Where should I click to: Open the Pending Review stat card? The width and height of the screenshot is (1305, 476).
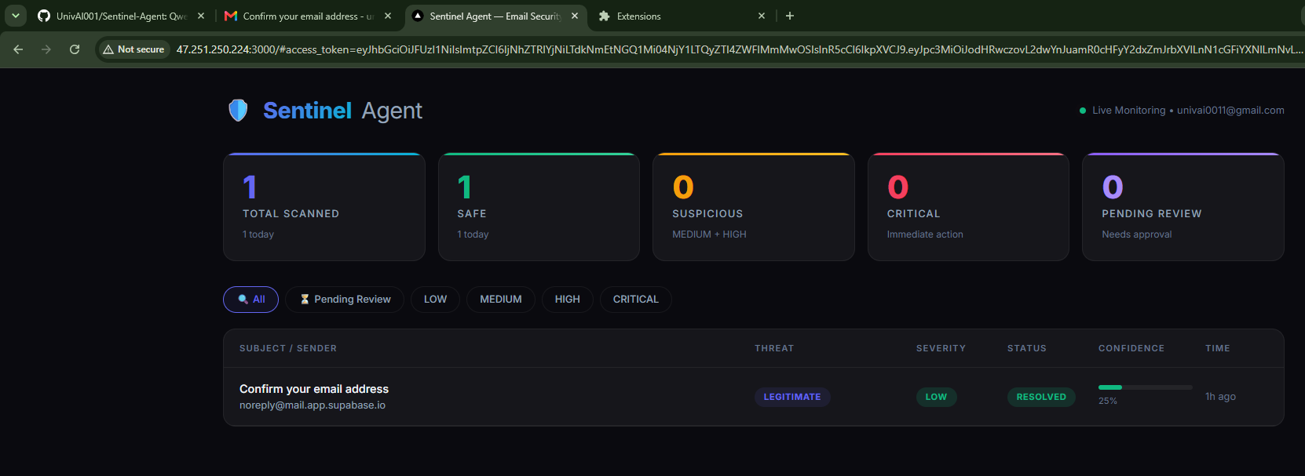[1183, 207]
